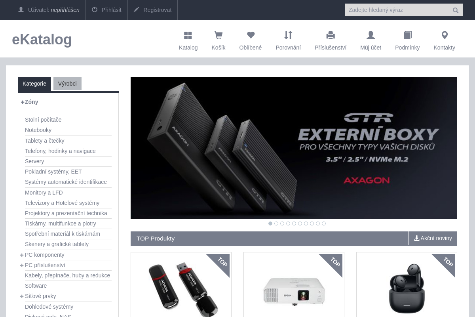Screen dimensions: 475x317
Task: Open Pokladní systémy, EET category
Action: [x=53, y=172]
